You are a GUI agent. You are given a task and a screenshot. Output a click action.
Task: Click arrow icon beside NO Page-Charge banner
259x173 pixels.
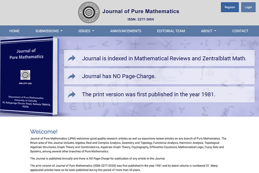pyautogui.click(x=72, y=76)
